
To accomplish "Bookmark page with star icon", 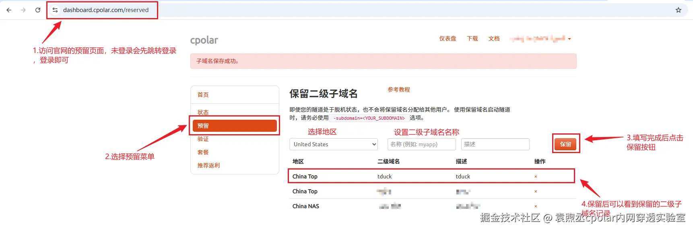I will 679,10.
